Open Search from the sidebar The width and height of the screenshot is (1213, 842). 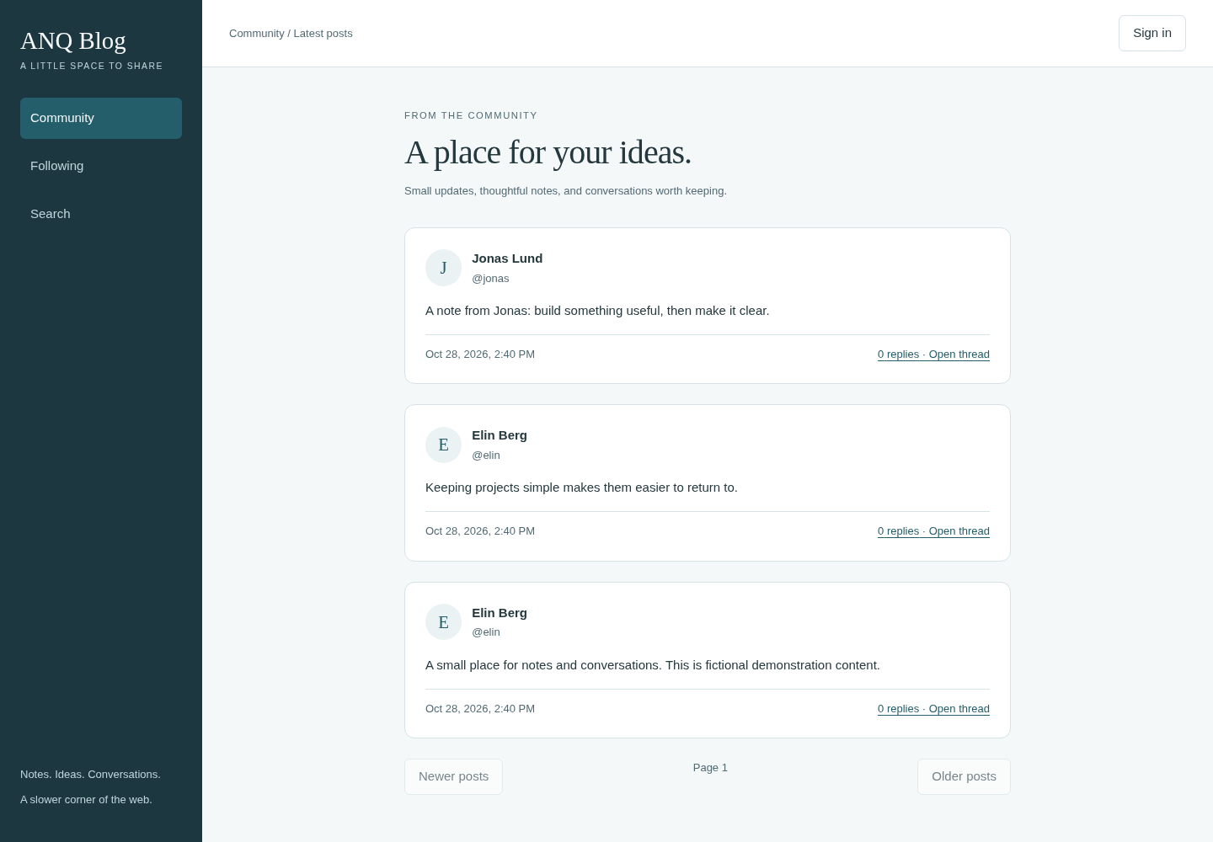click(x=101, y=214)
